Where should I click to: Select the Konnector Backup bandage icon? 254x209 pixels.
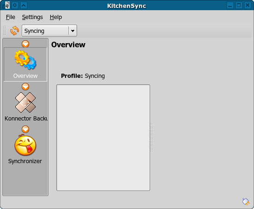pos(25,102)
